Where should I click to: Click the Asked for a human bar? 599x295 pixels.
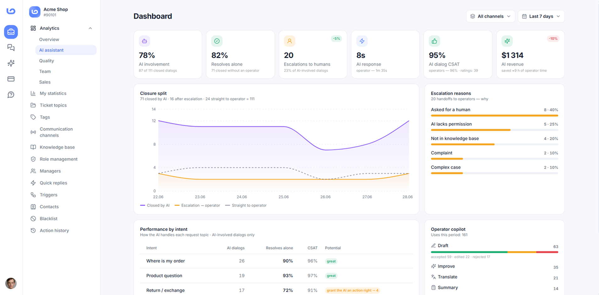[494, 116]
